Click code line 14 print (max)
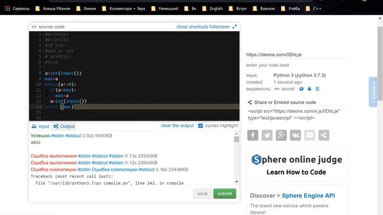Image resolution: width=383 pixels, height=215 pixels. (59, 107)
